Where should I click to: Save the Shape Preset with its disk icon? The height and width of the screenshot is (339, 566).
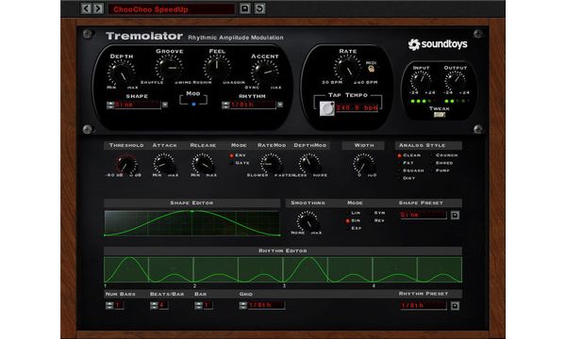pos(455,215)
